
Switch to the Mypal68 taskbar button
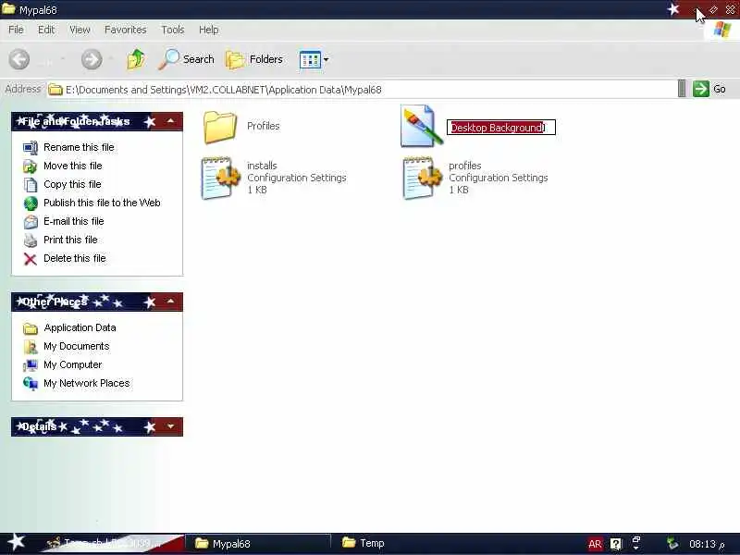click(x=258, y=544)
